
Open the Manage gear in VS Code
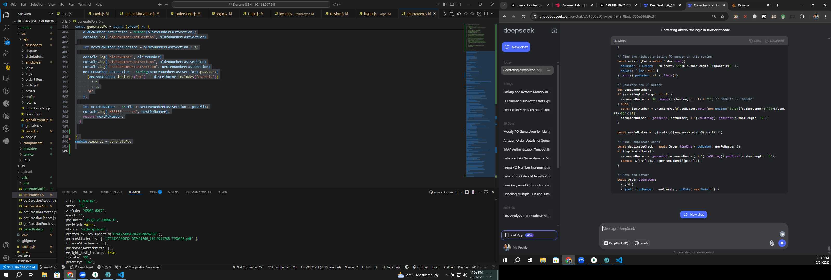(x=6, y=258)
